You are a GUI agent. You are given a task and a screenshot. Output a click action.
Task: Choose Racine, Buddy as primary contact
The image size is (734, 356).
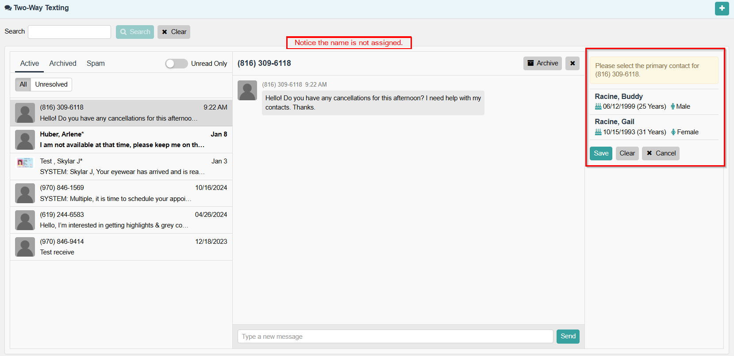pyautogui.click(x=619, y=97)
